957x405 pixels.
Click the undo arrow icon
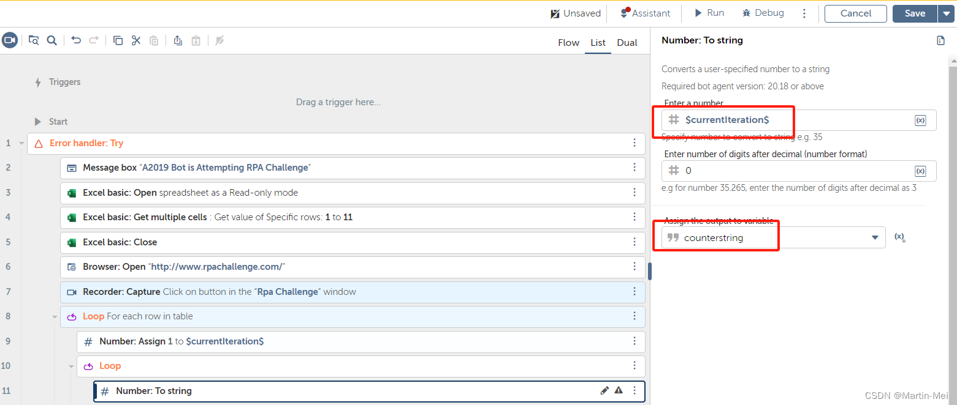click(x=76, y=40)
